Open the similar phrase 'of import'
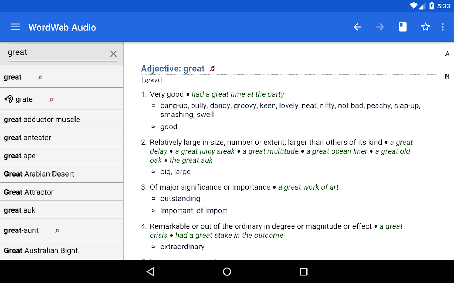 212,211
